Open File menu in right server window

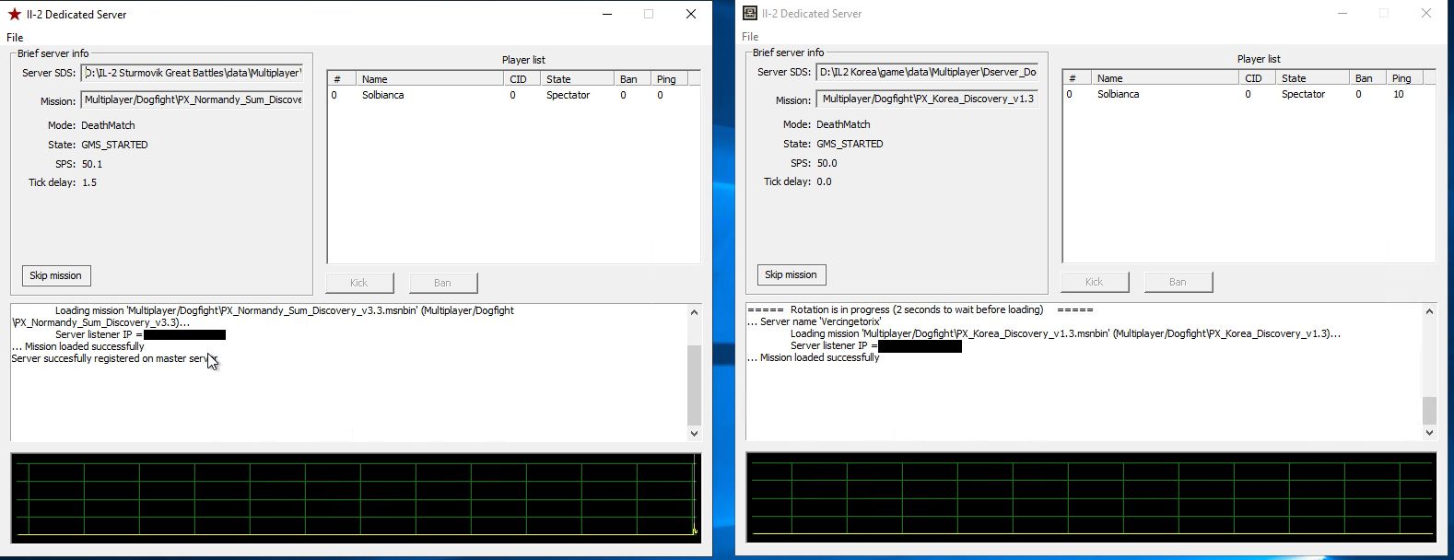pyautogui.click(x=750, y=37)
